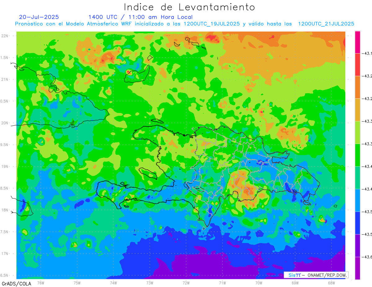Click the title 'Indice de Levantamiento'
The height and width of the screenshot is (287, 372).
click(x=189, y=7)
